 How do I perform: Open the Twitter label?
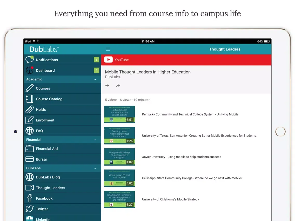42,209
